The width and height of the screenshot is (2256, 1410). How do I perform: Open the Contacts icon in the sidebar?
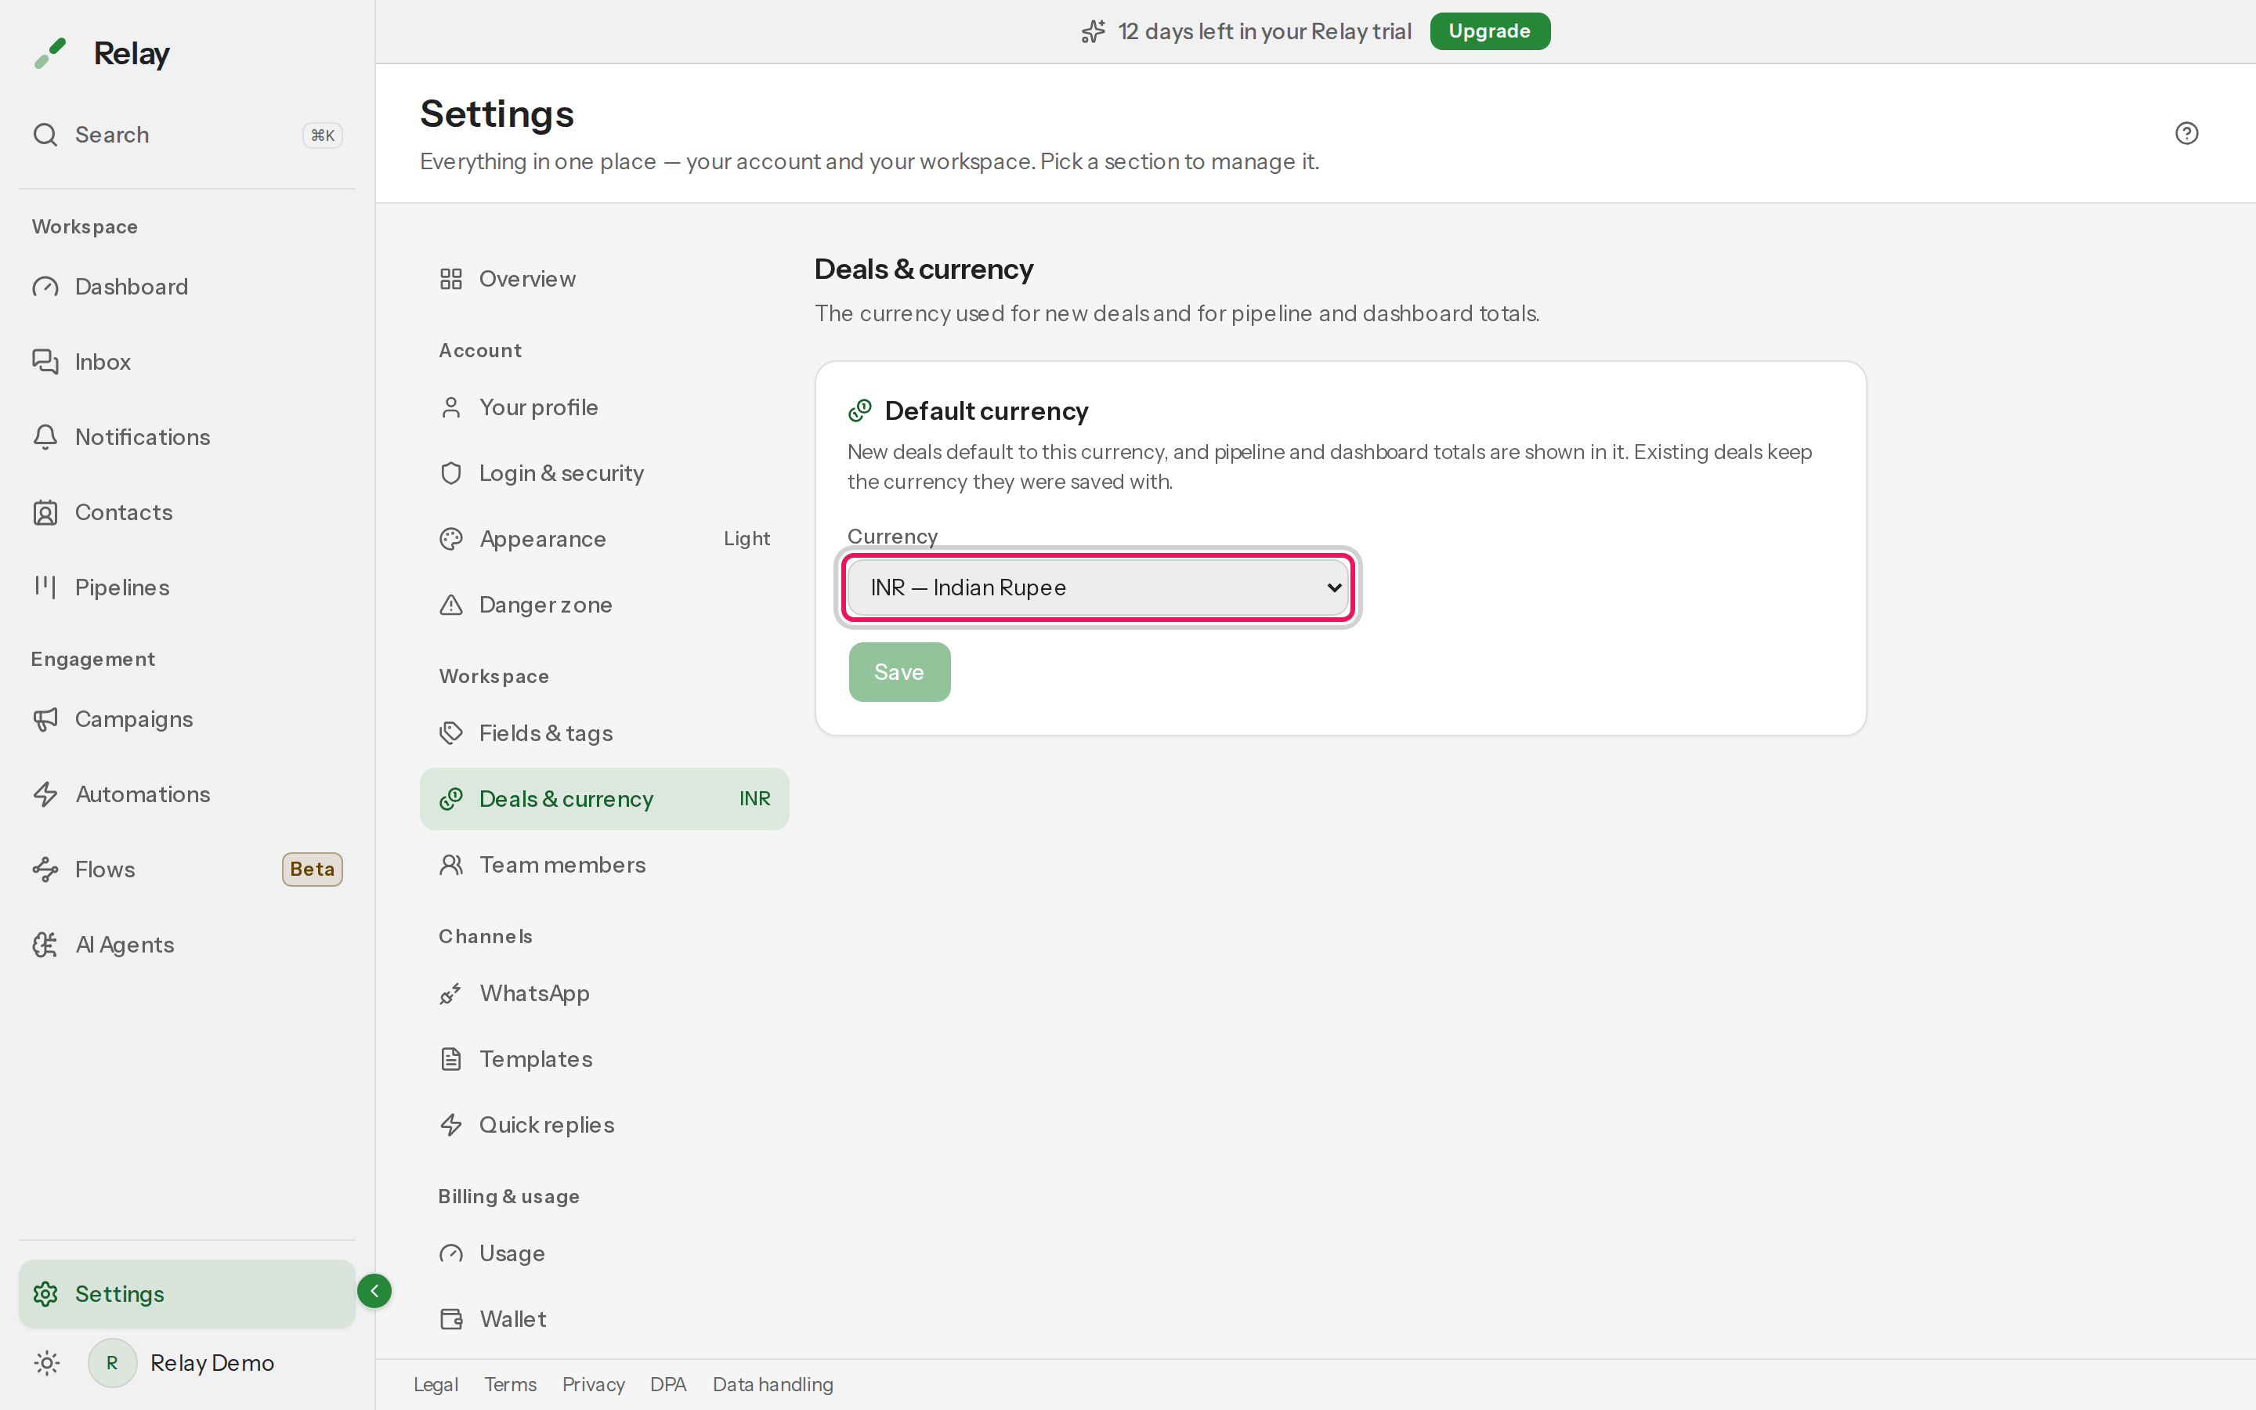click(45, 513)
